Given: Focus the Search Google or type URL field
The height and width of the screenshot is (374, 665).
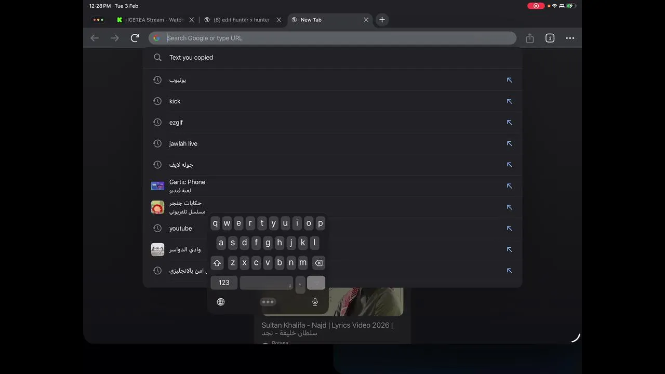Looking at the screenshot, I should point(332,38).
